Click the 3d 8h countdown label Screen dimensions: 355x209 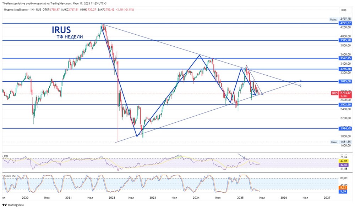click(343, 96)
